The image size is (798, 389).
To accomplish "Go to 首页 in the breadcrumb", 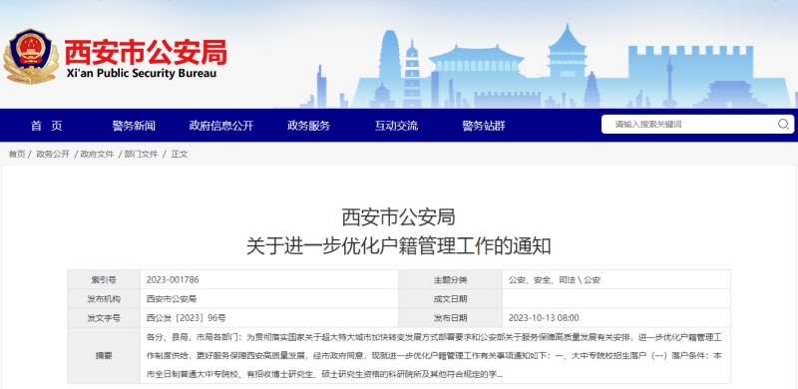I will [x=16, y=154].
